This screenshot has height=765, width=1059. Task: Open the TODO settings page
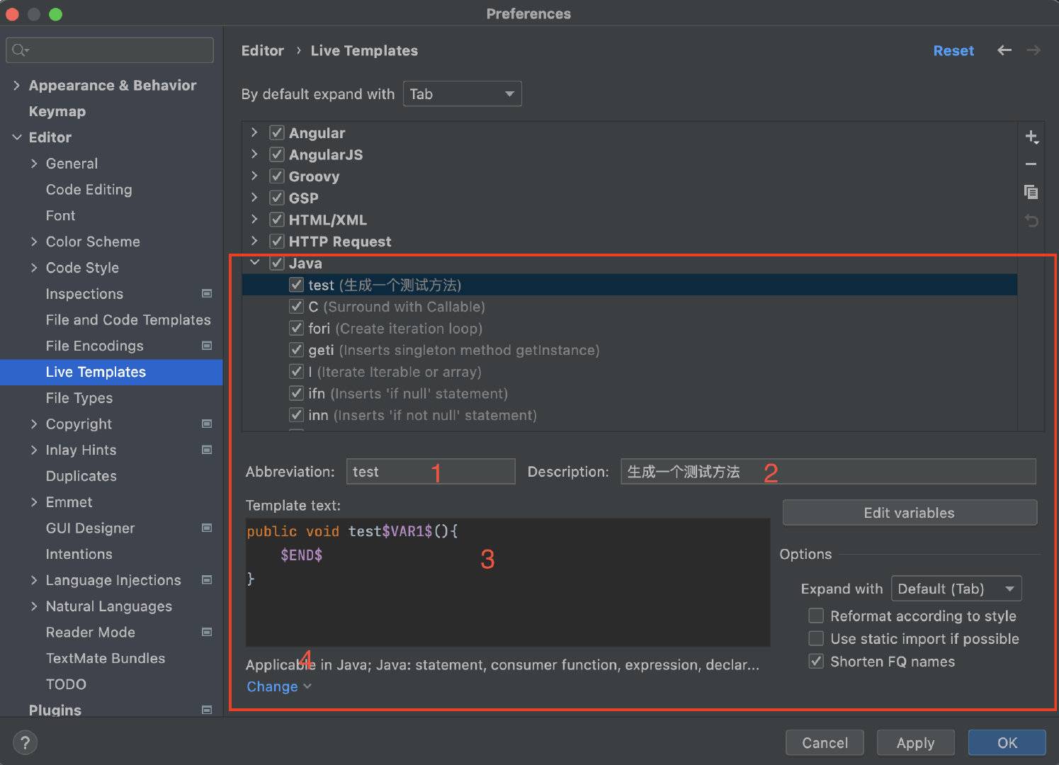click(x=66, y=684)
